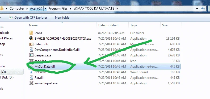Select wimaxSignal.exe file name
Screen dimensions: 210x99
point(46,83)
